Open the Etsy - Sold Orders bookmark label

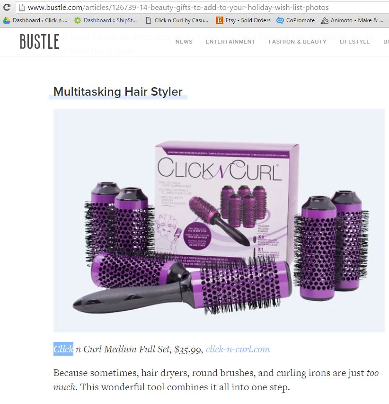[x=248, y=20]
